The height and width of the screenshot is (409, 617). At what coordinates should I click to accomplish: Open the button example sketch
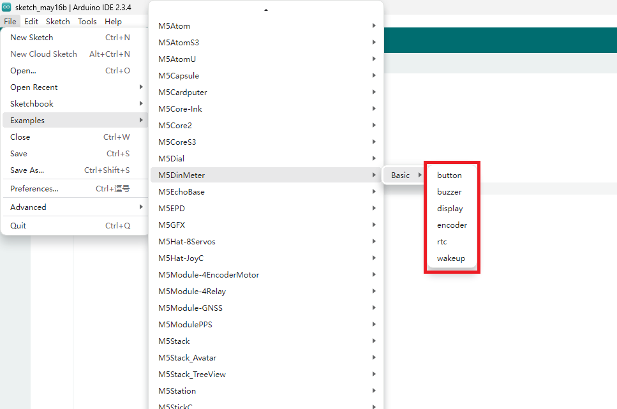click(452, 175)
